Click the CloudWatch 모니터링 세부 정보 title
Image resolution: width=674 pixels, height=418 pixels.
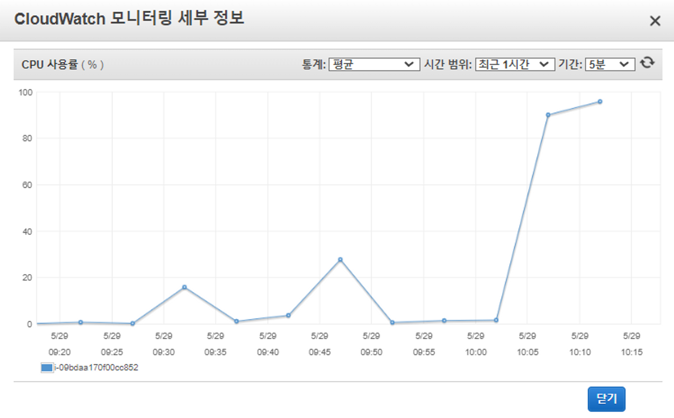[129, 19]
